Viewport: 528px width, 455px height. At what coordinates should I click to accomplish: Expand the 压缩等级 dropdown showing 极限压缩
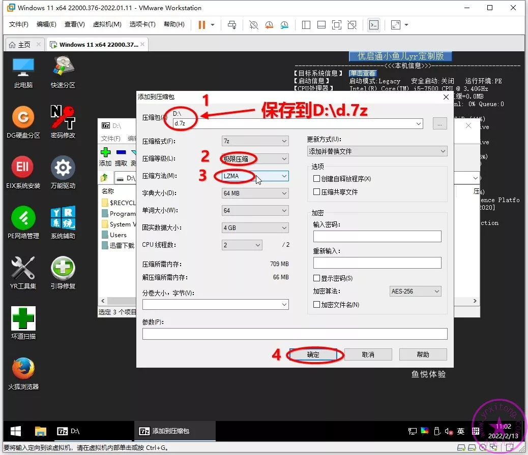pos(255,159)
